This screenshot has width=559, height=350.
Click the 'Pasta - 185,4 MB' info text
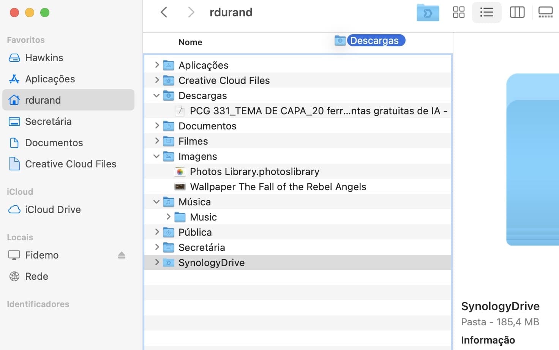500,322
